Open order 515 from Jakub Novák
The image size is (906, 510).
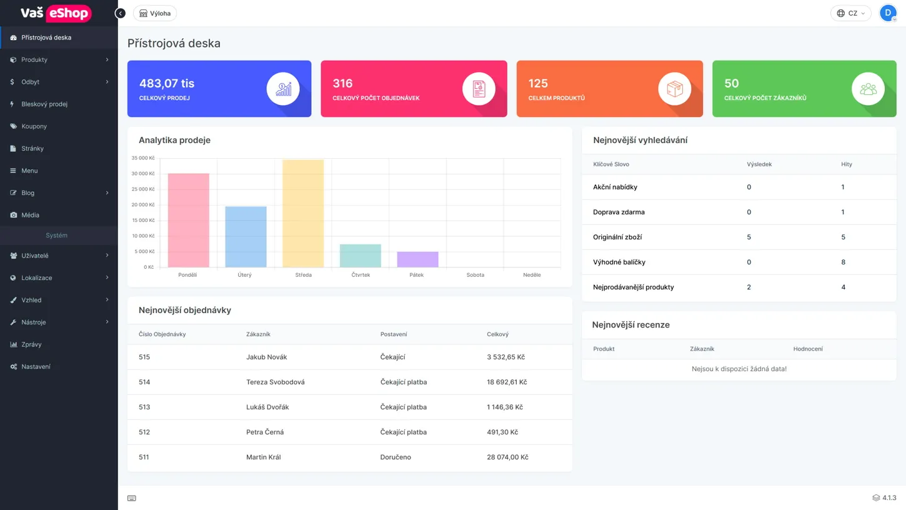pos(144,357)
